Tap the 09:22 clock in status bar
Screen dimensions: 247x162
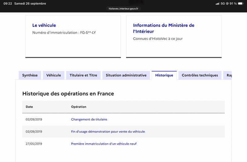pyautogui.click(x=8, y=3)
